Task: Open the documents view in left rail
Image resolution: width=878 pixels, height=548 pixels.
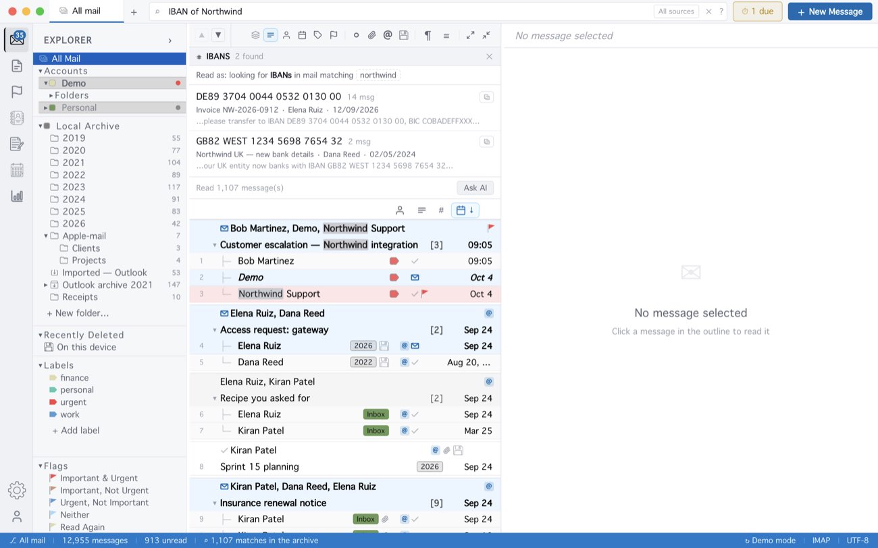Action: 17,65
